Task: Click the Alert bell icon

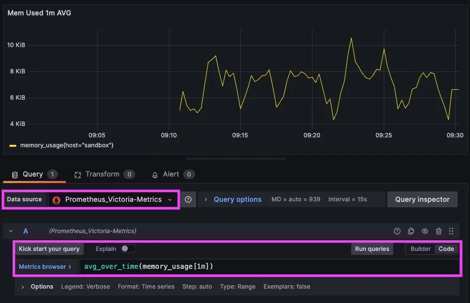Action: (x=156, y=174)
